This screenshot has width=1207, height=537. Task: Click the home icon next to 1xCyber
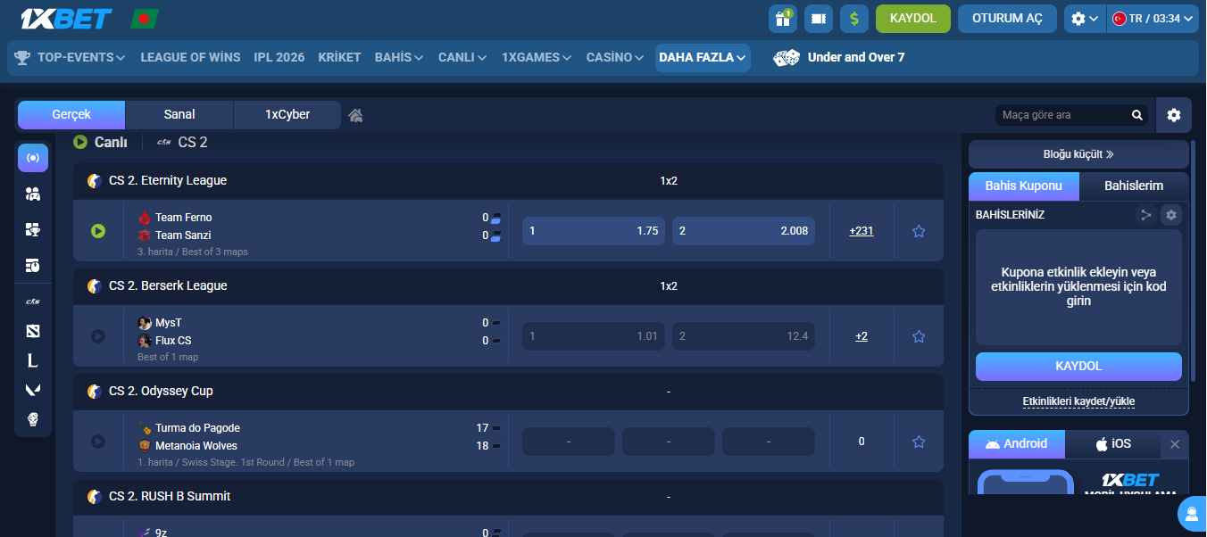coord(355,115)
